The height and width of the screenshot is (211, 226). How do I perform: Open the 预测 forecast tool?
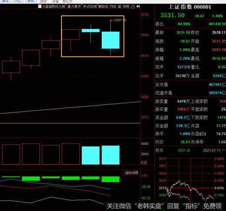[126, 6]
